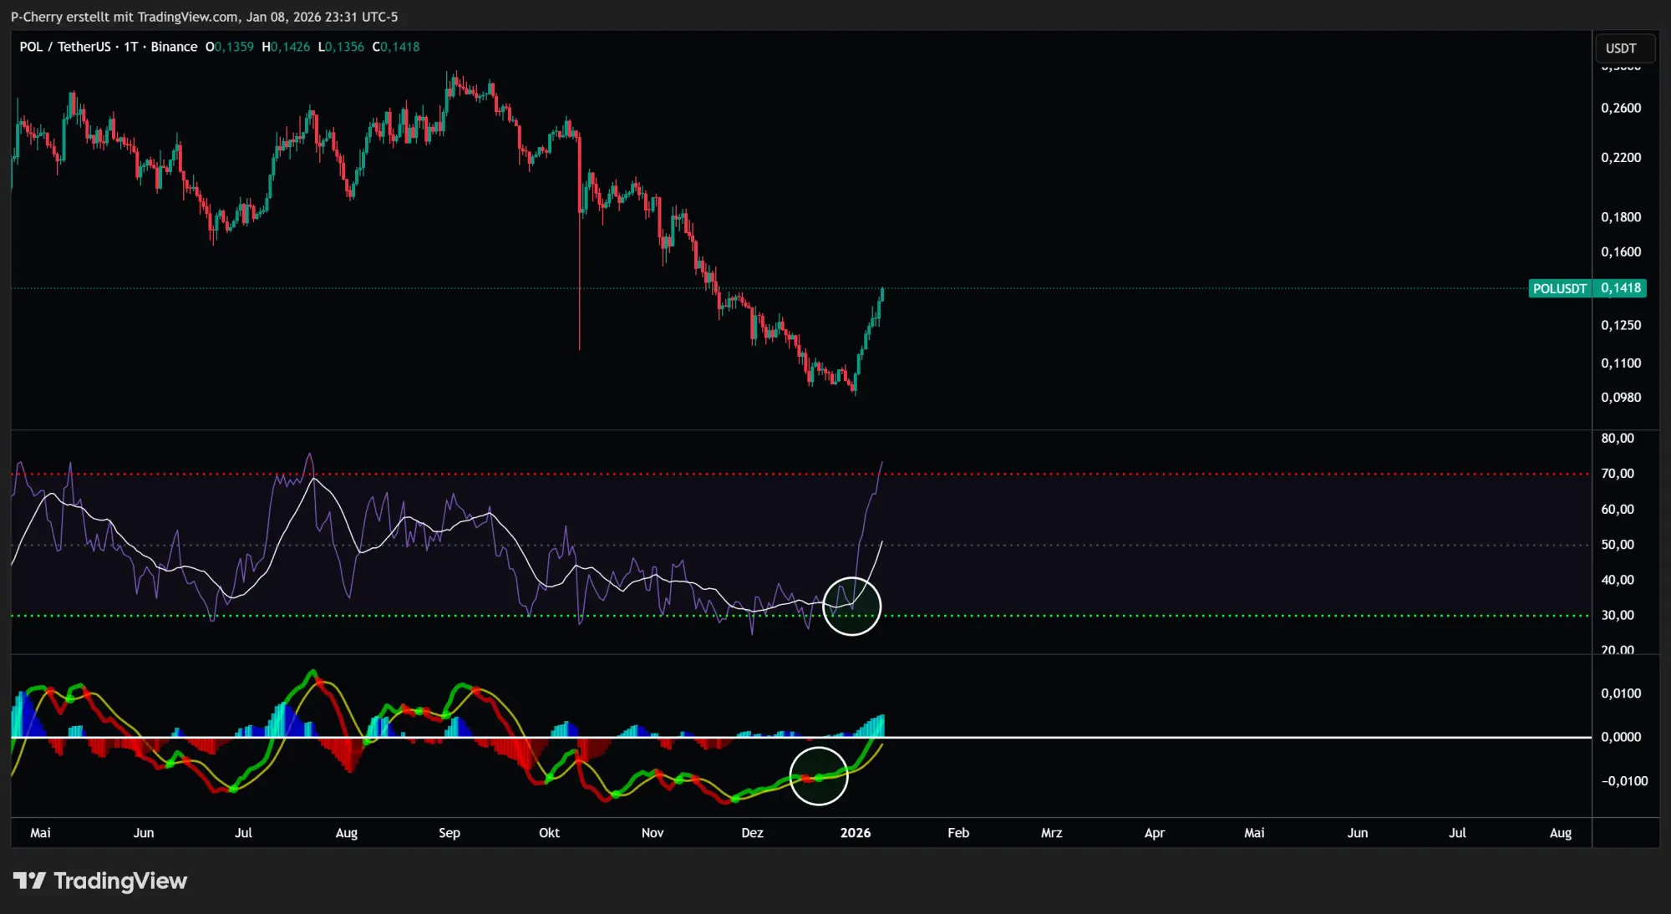Open symbol search by clicking POL / TetherUS
Image resolution: width=1671 pixels, height=914 pixels.
(x=64, y=47)
